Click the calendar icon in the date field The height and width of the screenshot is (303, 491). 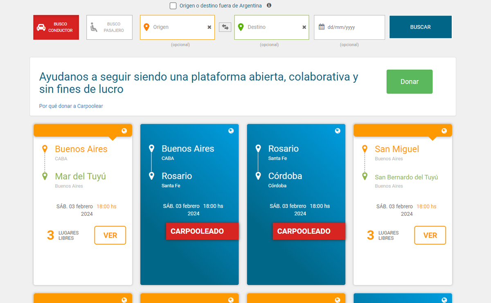pyautogui.click(x=322, y=27)
